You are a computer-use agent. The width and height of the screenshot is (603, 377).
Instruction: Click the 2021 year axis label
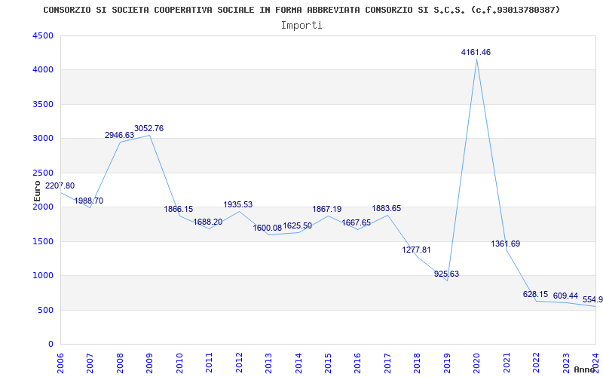tap(507, 363)
